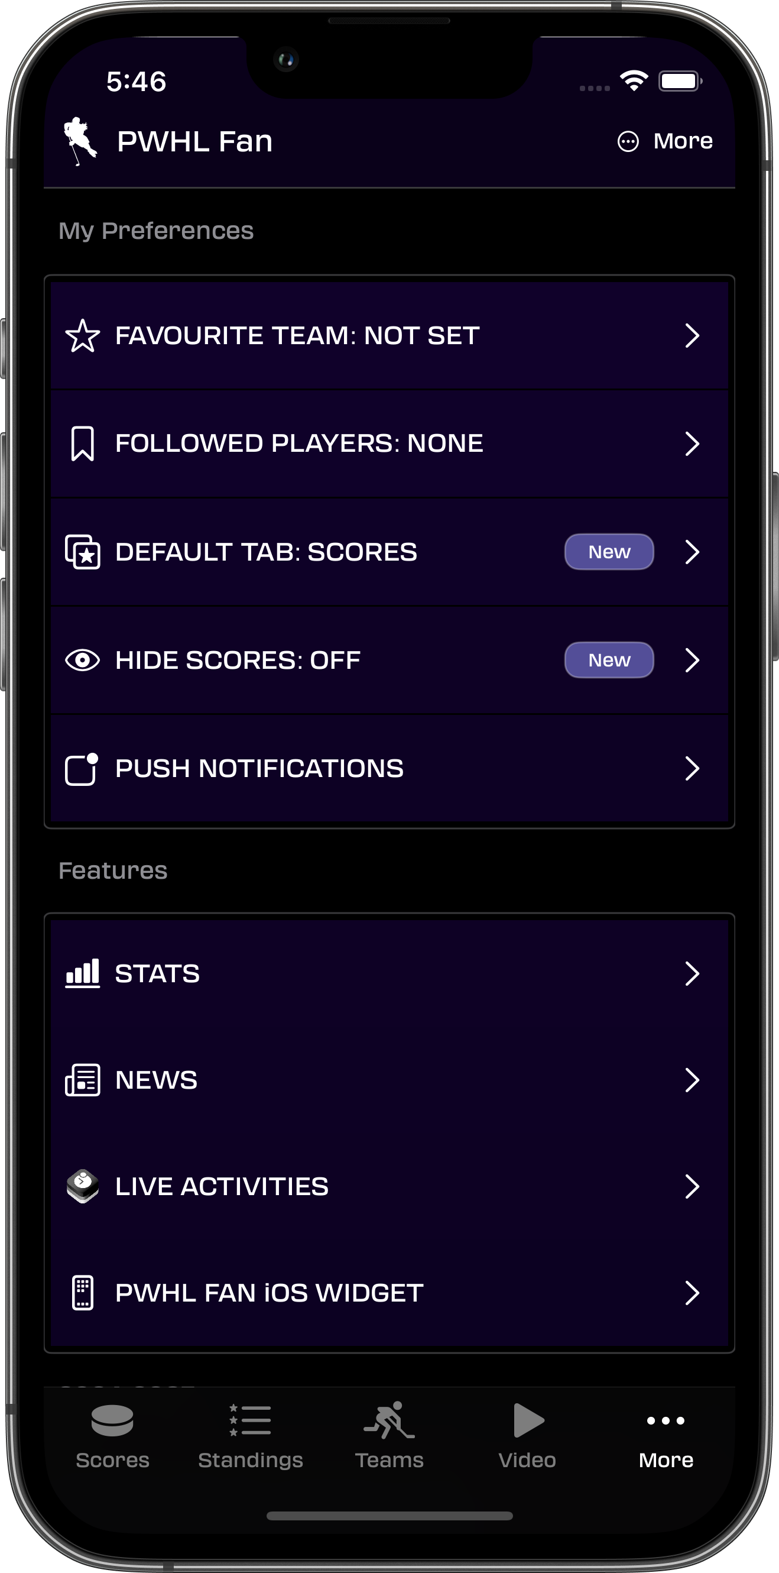Tap the New badge on Default Tab

coord(609,552)
